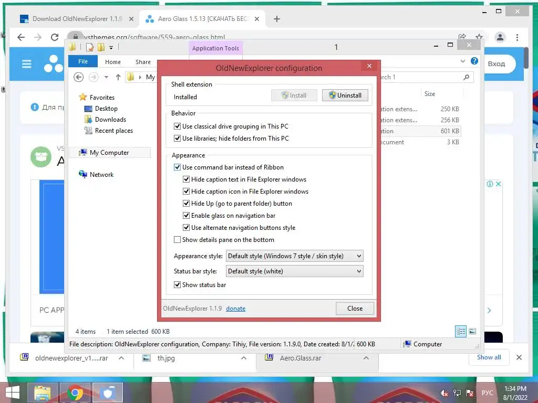Open File Explorer from taskbar

point(42,393)
